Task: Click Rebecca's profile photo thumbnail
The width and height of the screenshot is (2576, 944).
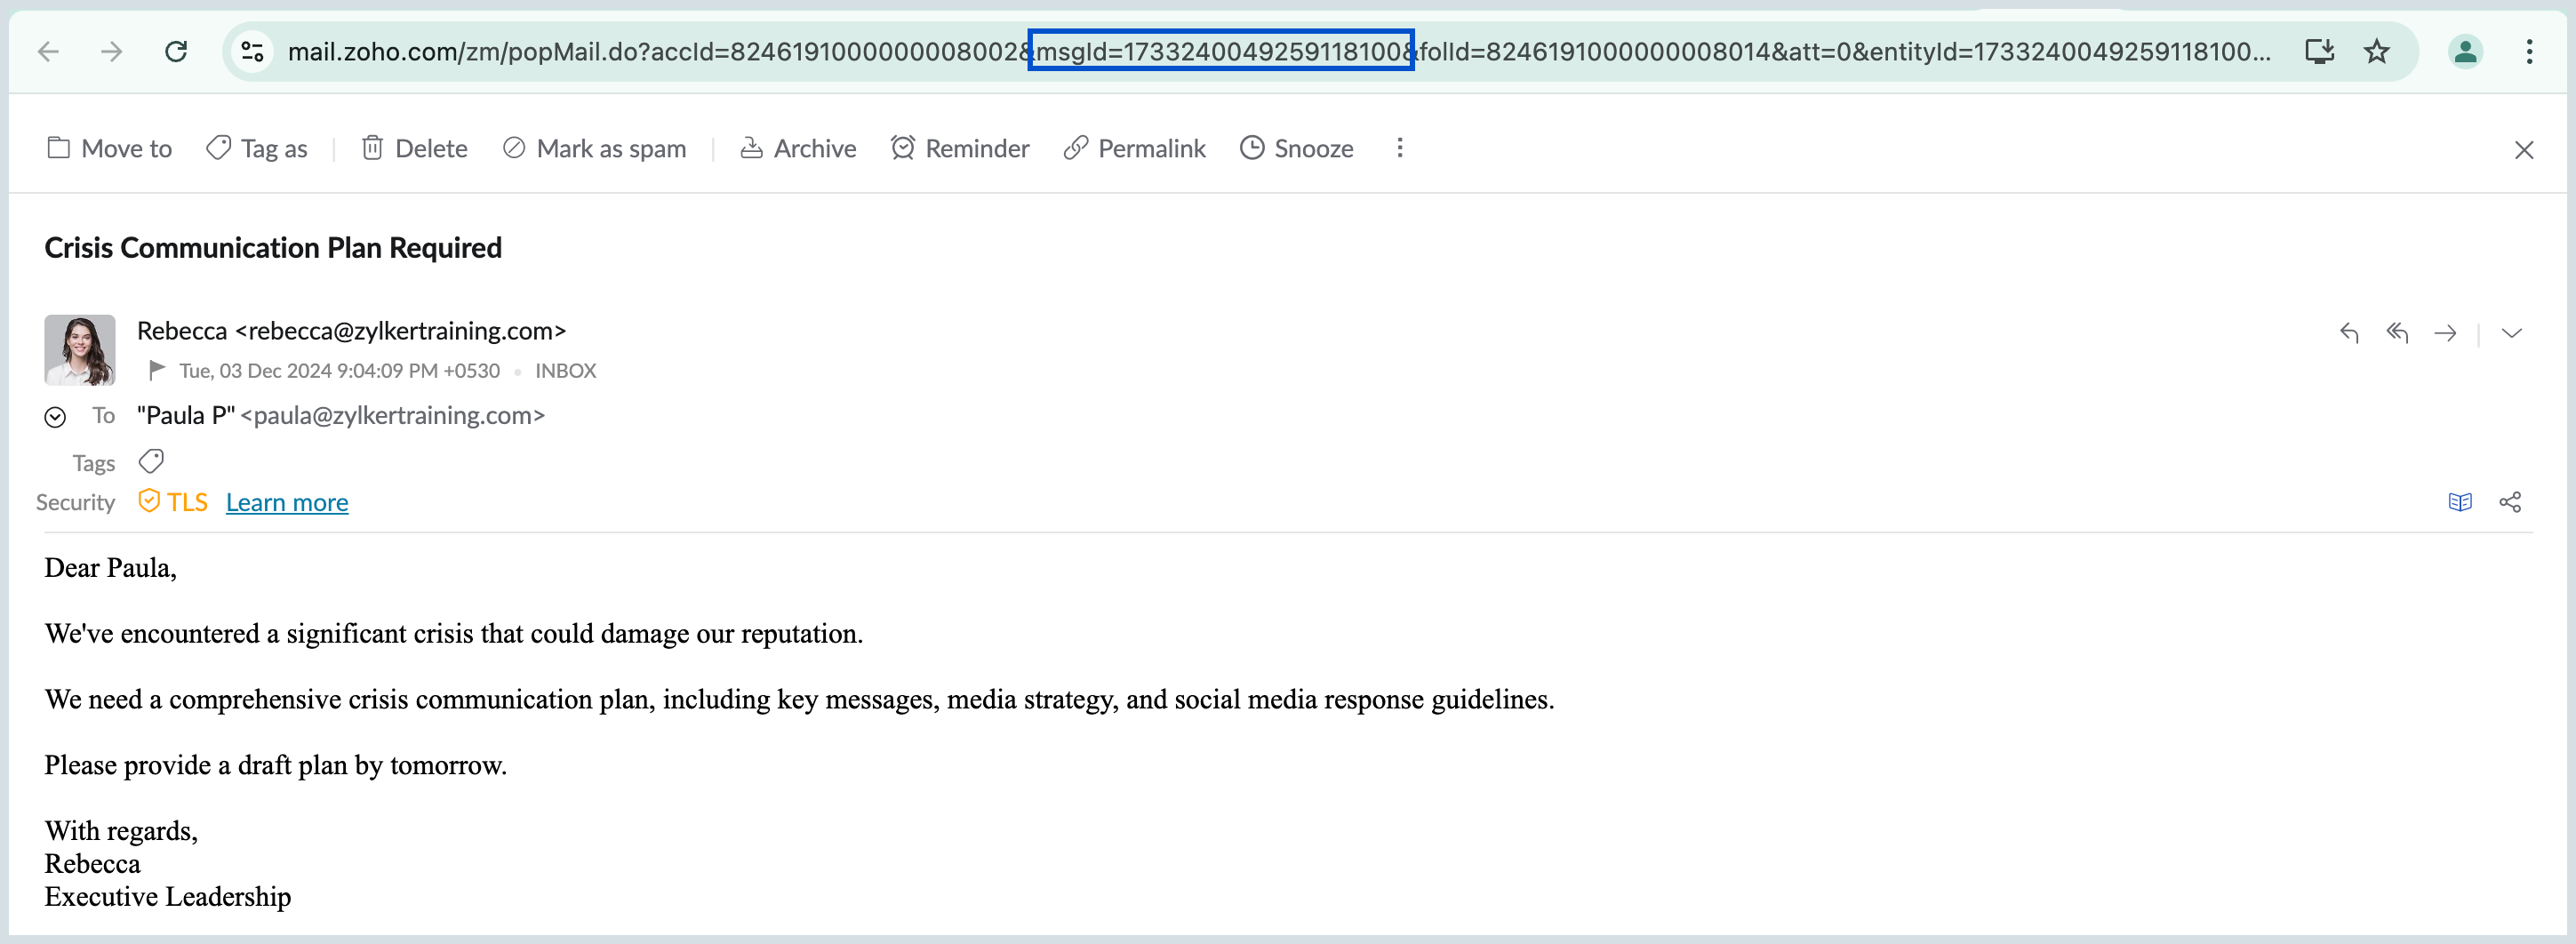Action: 80,350
